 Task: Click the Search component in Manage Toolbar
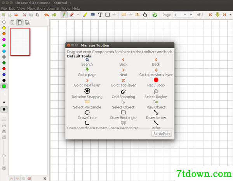pos(87,62)
